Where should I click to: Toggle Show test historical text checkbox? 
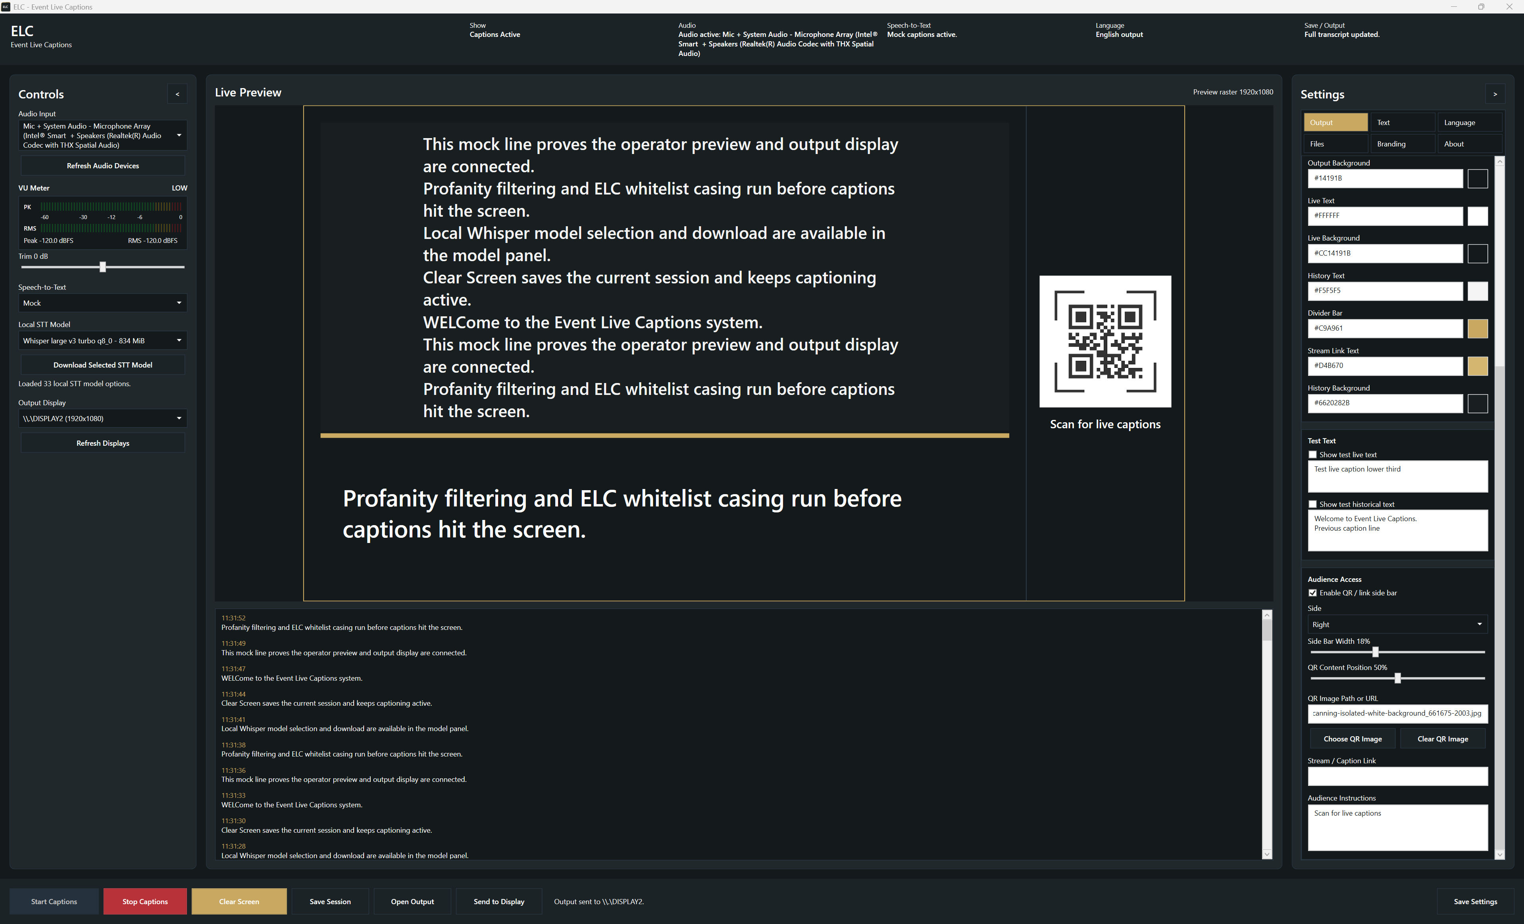[1312, 504]
